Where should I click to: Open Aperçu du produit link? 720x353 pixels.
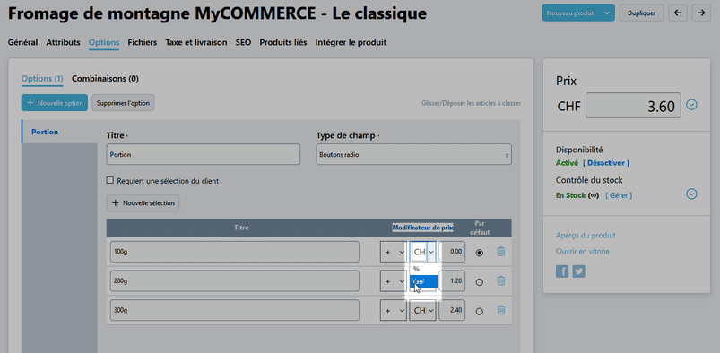(586, 236)
